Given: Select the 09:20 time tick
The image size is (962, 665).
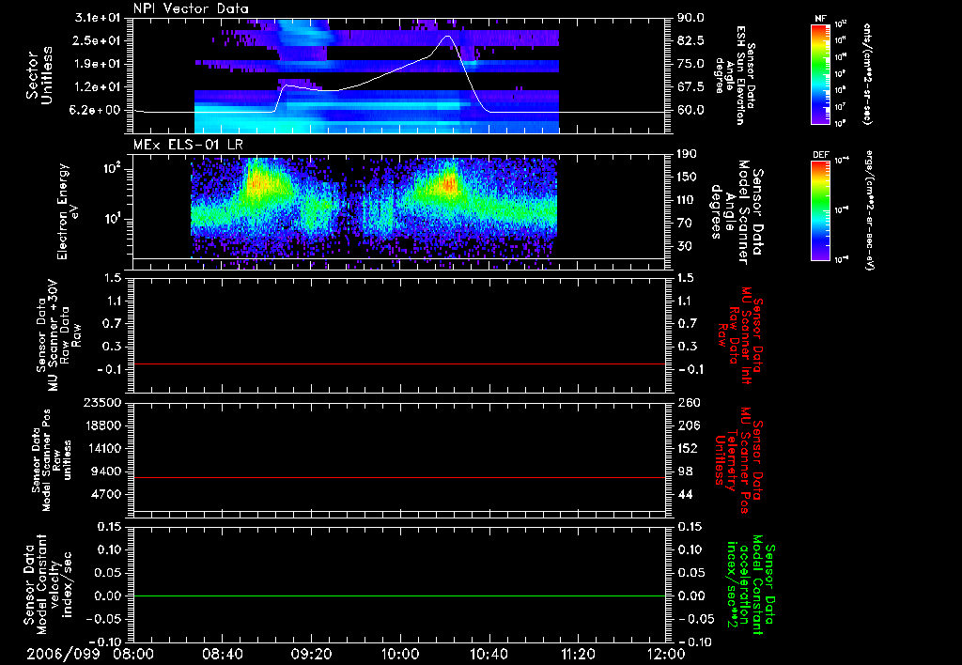Looking at the screenshot, I should 311,655.
